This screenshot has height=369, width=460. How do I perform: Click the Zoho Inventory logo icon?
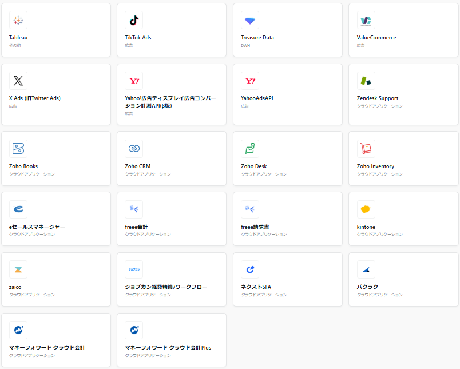click(366, 149)
